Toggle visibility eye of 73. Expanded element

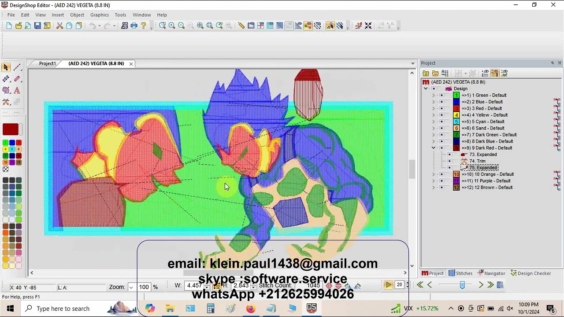point(449,155)
